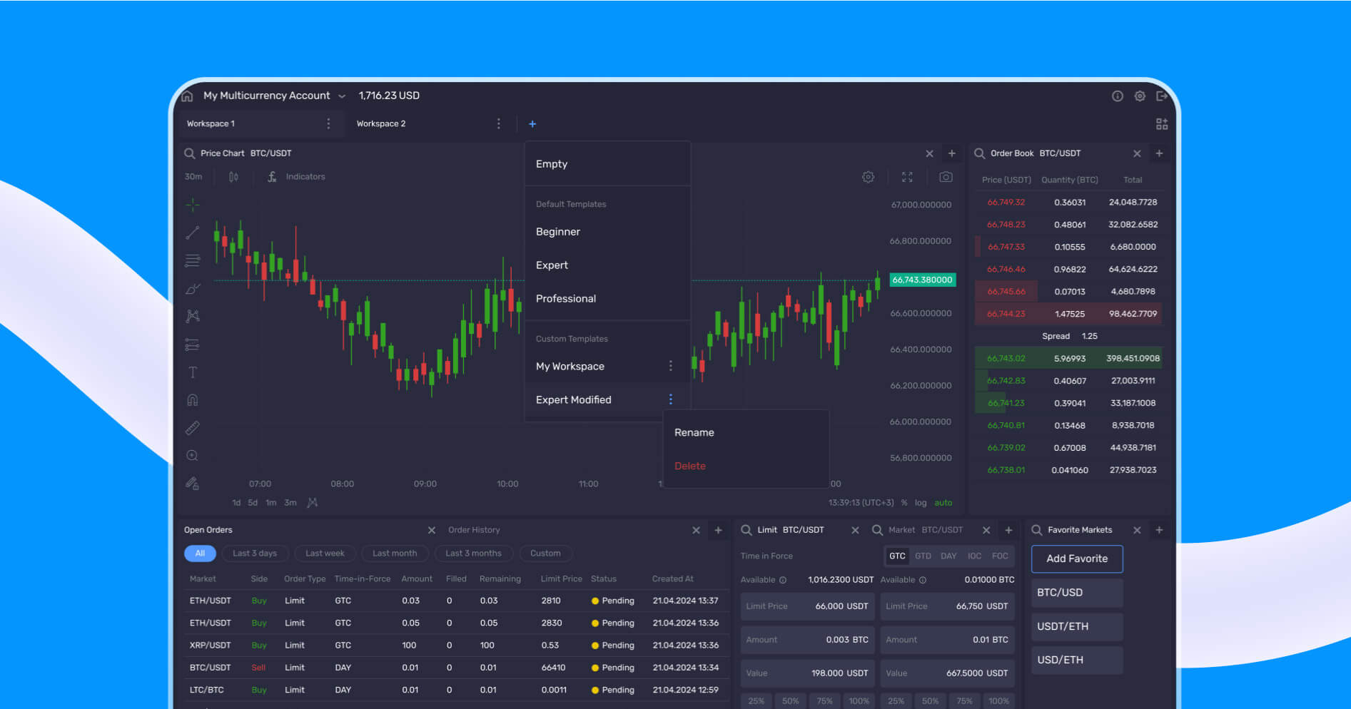This screenshot has width=1351, height=709.
Task: Toggle log scale on chart
Action: coord(921,503)
